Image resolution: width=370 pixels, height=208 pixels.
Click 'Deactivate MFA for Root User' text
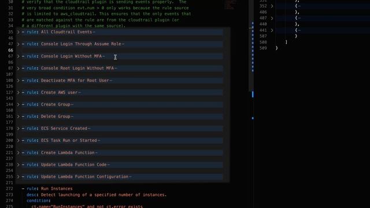tap(75, 80)
